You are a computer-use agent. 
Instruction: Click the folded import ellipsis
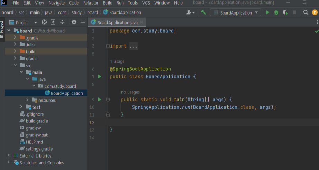pos(133,46)
